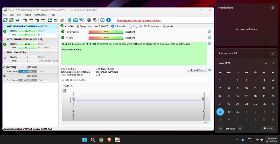The height and width of the screenshot is (144, 280).
Task: Select the INTEL SSDPEKNW512G8 disk entry
Action: 30,44
